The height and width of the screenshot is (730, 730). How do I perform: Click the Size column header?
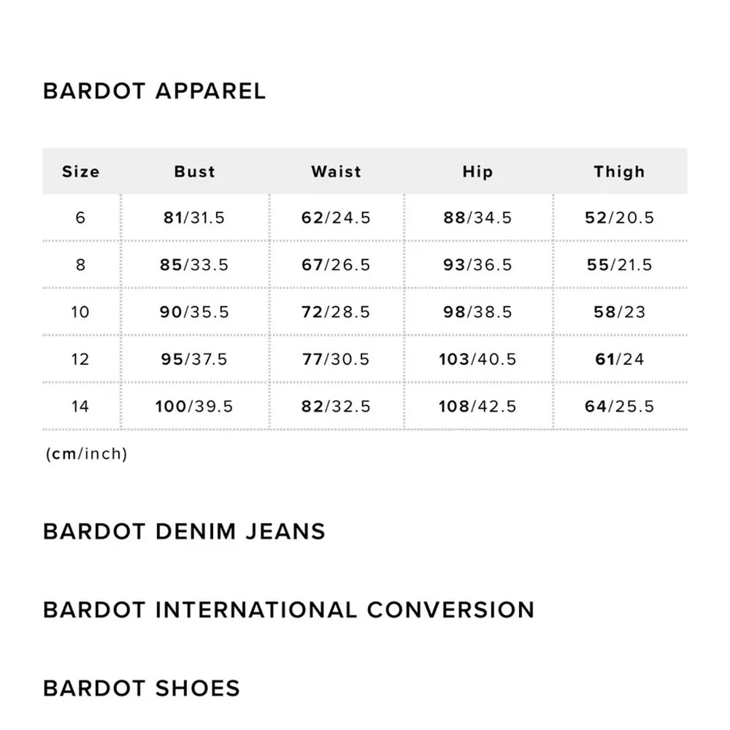pos(80,172)
